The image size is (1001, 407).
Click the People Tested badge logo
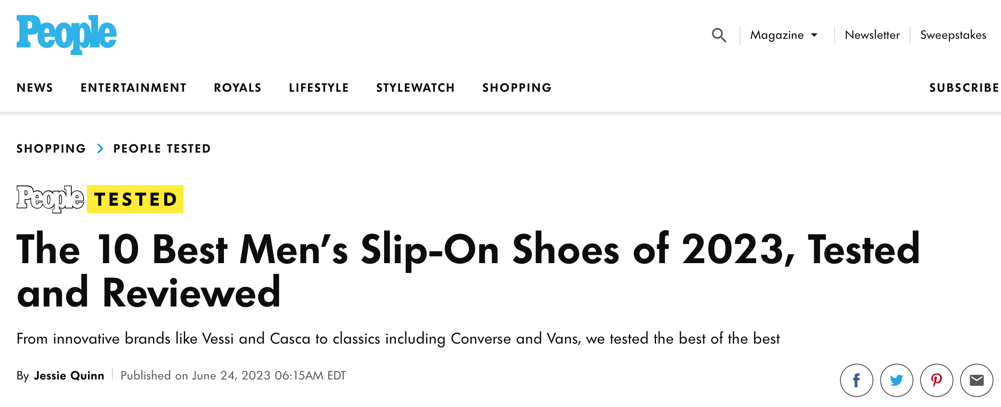pos(100,199)
